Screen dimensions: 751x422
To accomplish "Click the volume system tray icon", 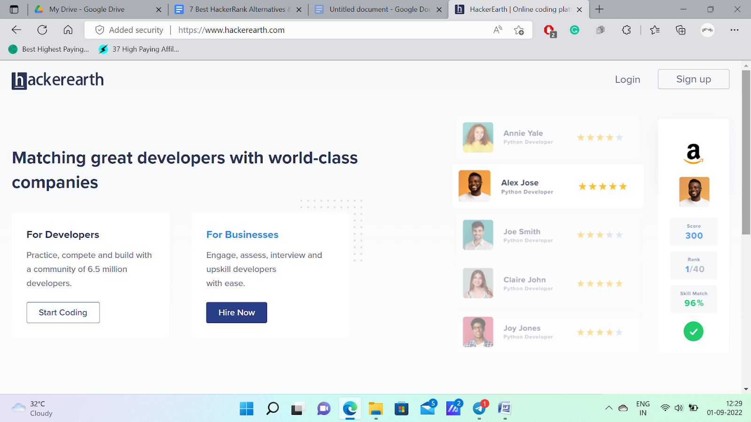I will pos(679,408).
